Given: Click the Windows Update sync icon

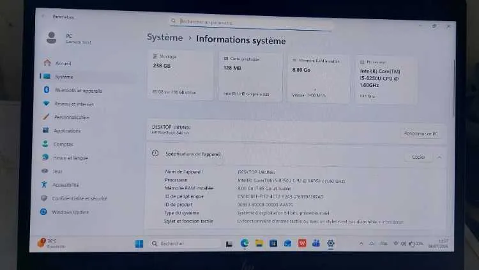Looking at the screenshot, I should tap(43, 212).
